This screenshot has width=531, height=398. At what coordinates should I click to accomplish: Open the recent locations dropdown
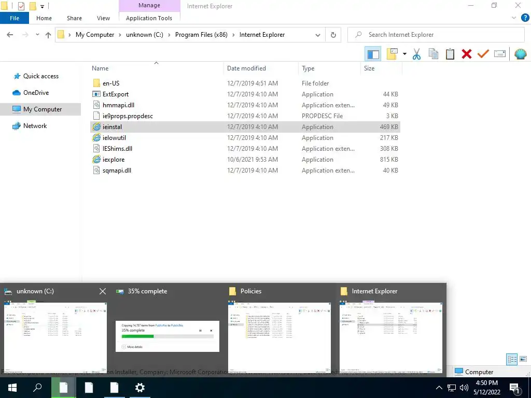[x=37, y=35]
